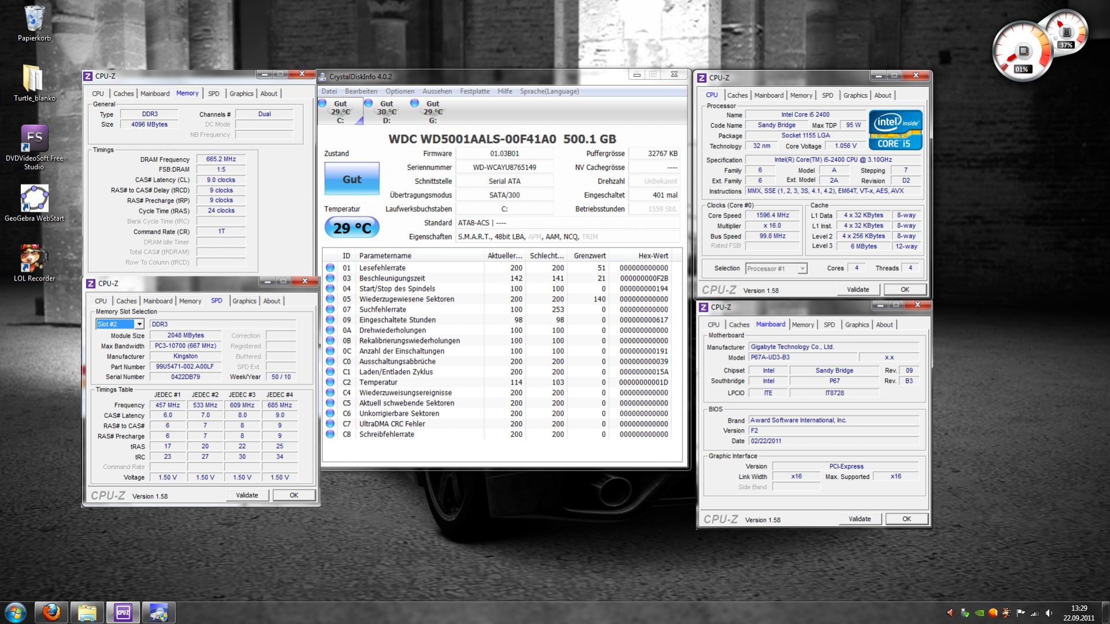Click the 29 °C temperature button
Image resolution: width=1110 pixels, height=624 pixels.
click(352, 228)
